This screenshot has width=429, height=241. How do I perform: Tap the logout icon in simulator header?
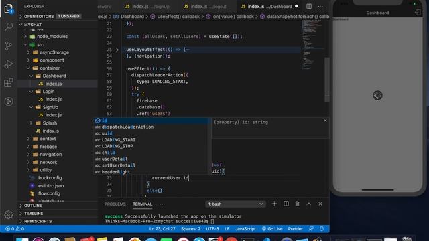[418, 13]
